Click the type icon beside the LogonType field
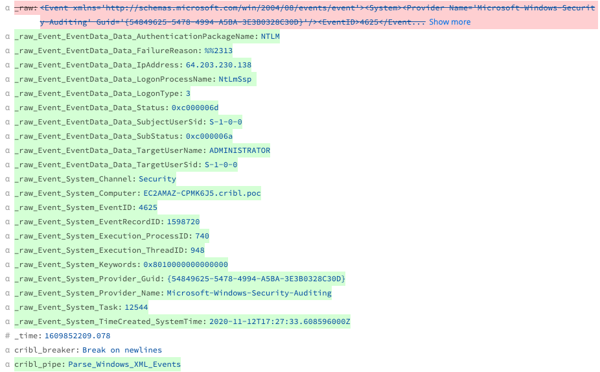This screenshot has width=600, height=372. (7, 93)
